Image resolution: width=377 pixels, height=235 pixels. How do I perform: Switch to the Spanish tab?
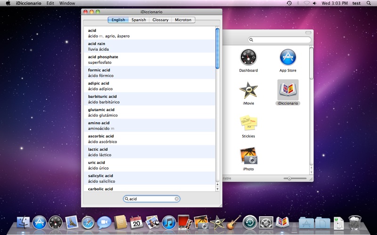[139, 20]
